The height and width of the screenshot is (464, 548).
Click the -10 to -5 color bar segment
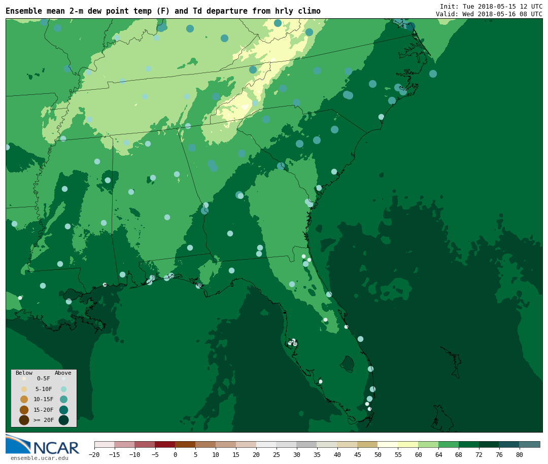145,445
